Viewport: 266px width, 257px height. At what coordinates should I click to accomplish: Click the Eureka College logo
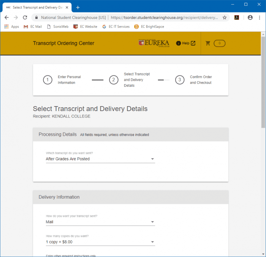coord(154,43)
